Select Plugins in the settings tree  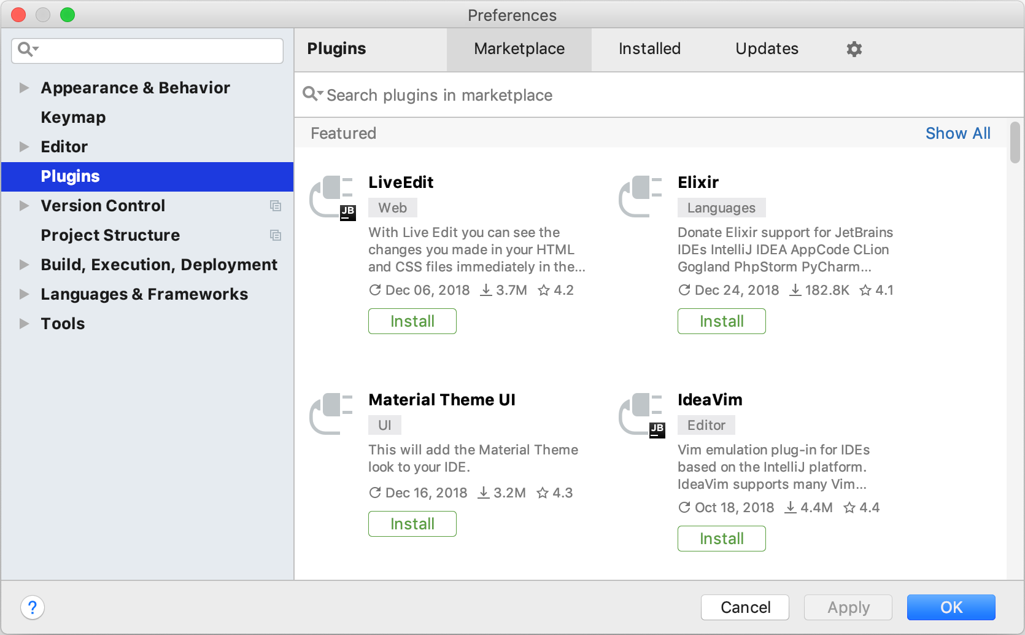pos(147,176)
